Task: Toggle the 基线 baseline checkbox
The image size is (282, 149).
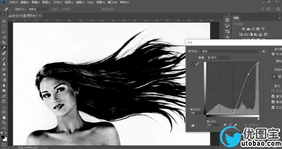Action: [273, 102]
